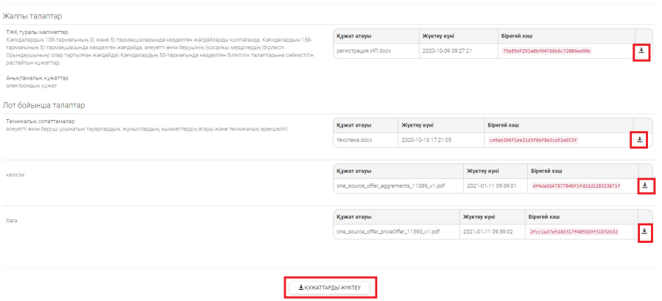Download the one_source_offer_priceOffer_11390_v1.pdf file

[644, 232]
